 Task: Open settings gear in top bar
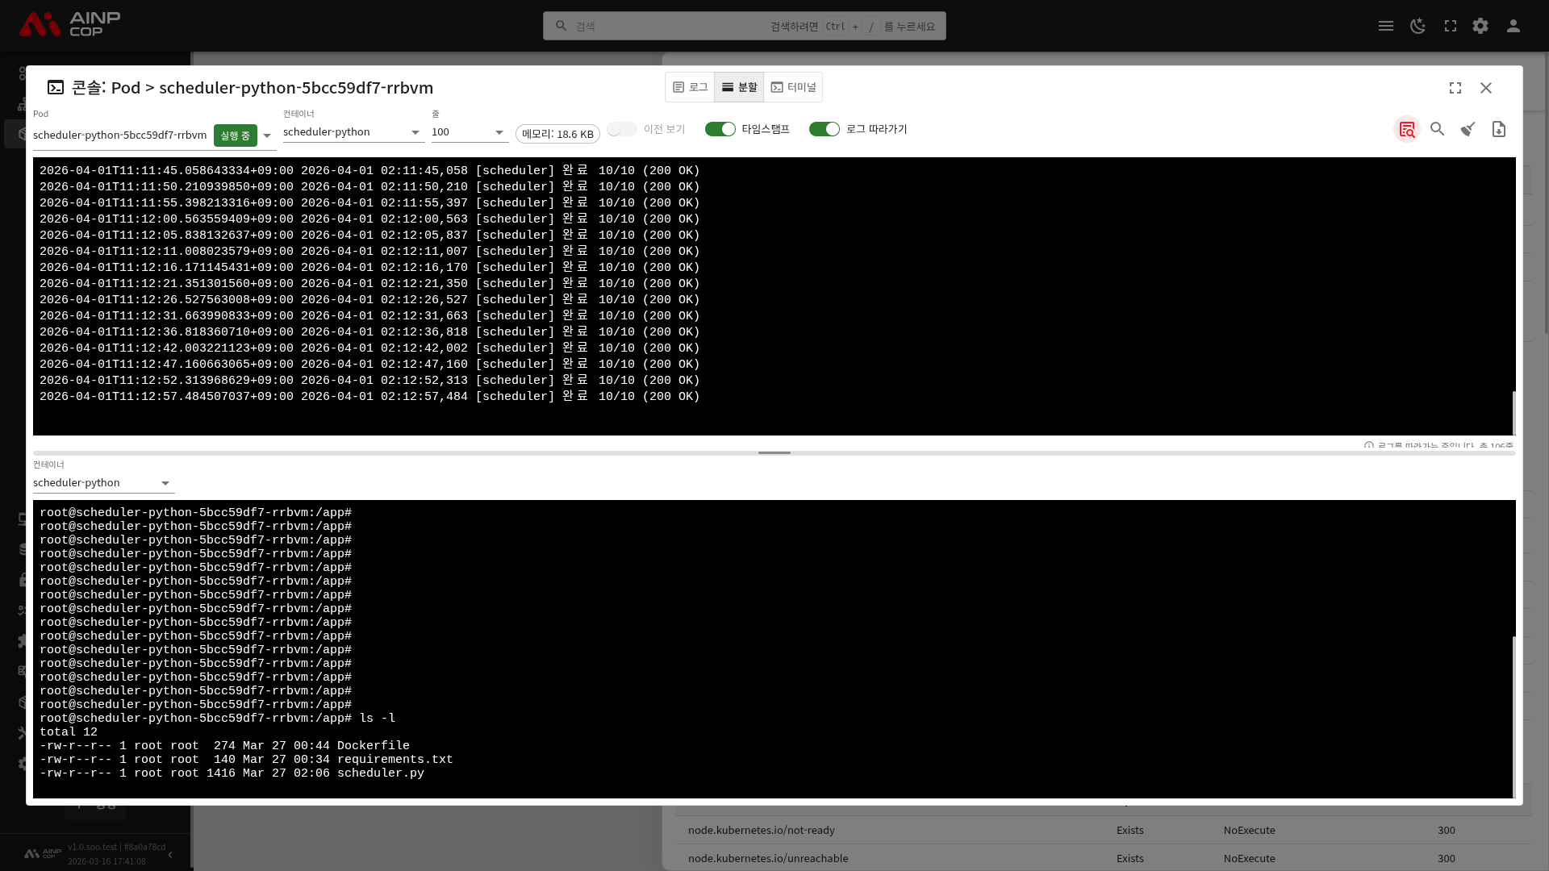click(x=1480, y=26)
